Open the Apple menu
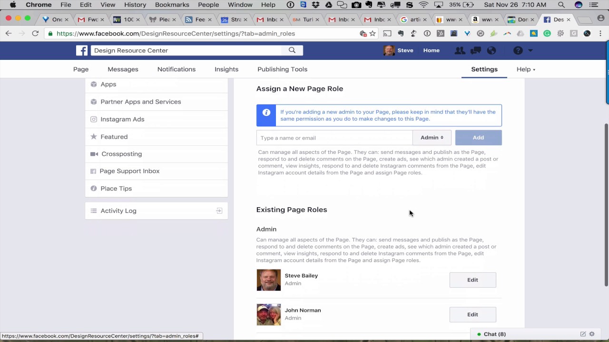The height and width of the screenshot is (342, 609). [x=13, y=5]
